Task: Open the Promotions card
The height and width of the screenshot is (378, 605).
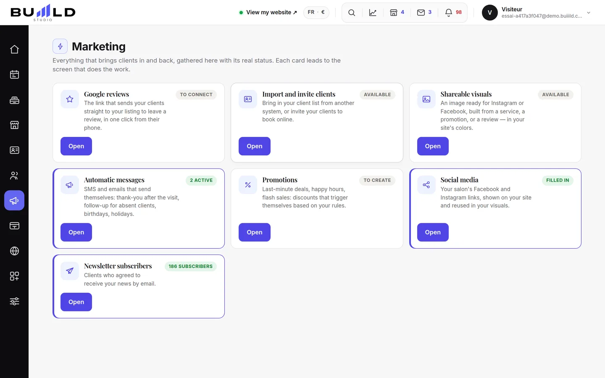Action: 255,232
